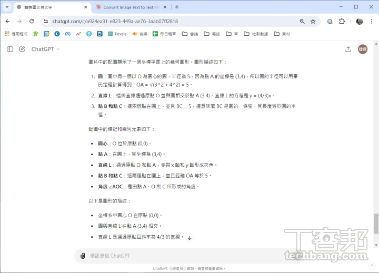Expand the 雜誌 bookmark folder
This screenshot has height=273, width=379.
tap(212, 34)
